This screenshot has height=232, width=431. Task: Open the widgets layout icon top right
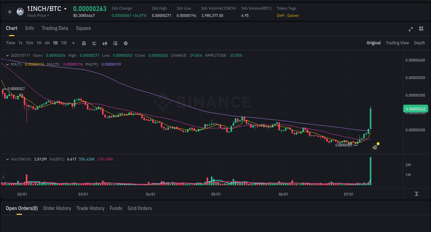tap(421, 29)
